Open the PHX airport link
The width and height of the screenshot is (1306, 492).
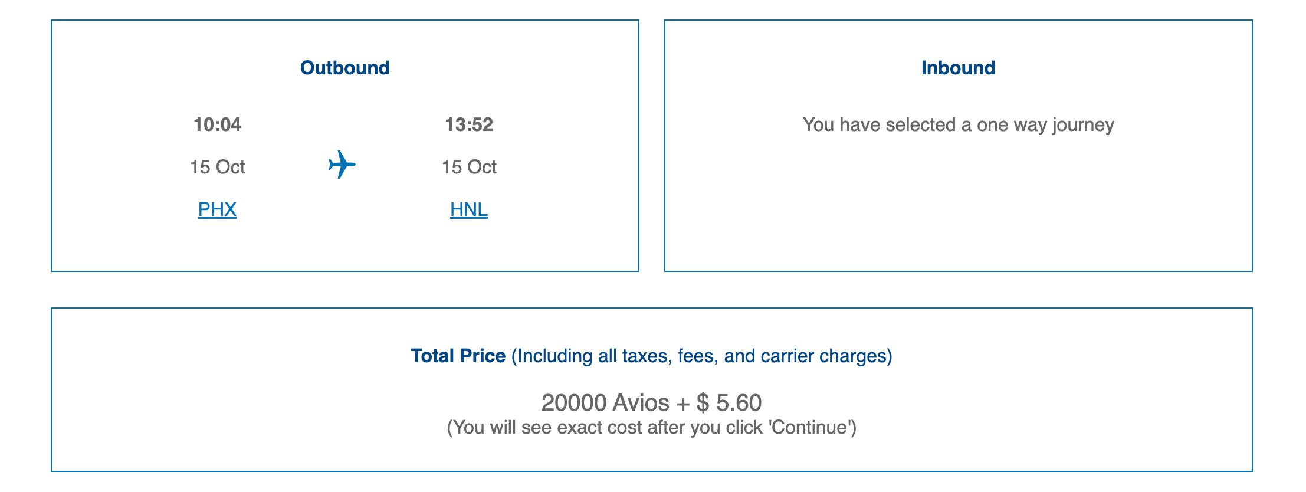point(217,209)
